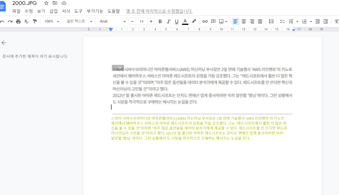The width and height of the screenshot is (339, 195).
Task: Run spelling and grammar check
Action: pyautogui.click(x=27, y=21)
